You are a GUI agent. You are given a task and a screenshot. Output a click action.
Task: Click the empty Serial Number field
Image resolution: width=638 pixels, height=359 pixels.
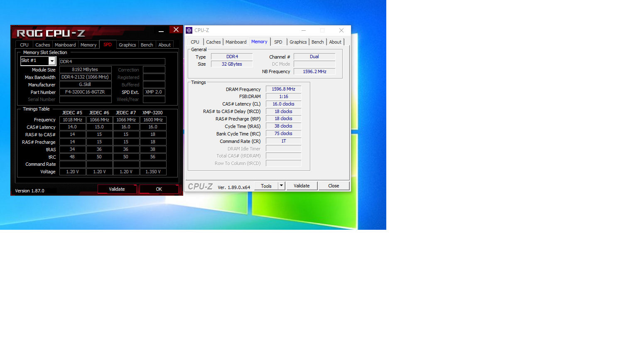[85, 99]
